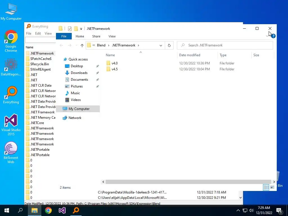Open Music in navigation pane
The height and width of the screenshot is (216, 288).
(75, 93)
